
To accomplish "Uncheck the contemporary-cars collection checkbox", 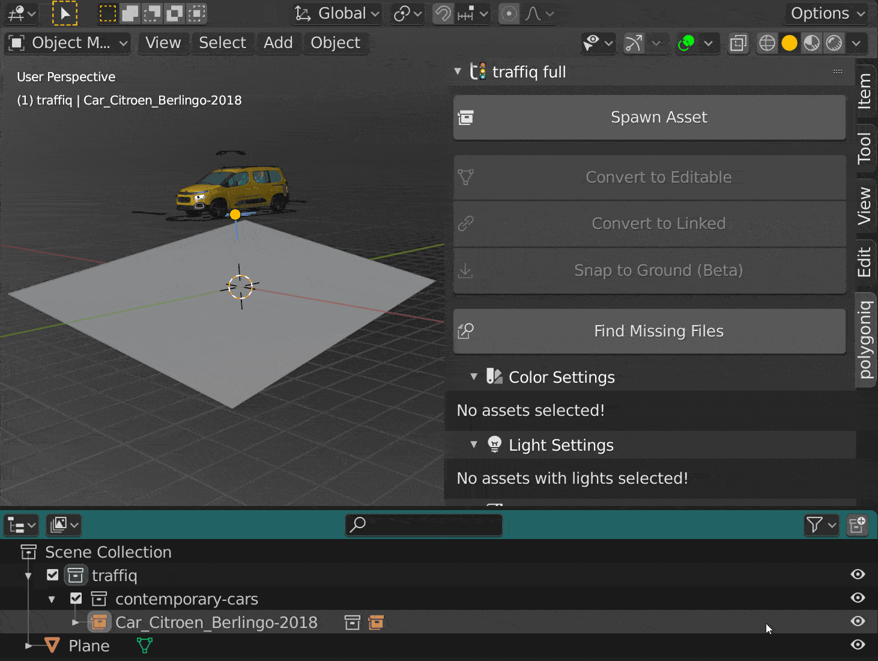I will pyautogui.click(x=76, y=599).
